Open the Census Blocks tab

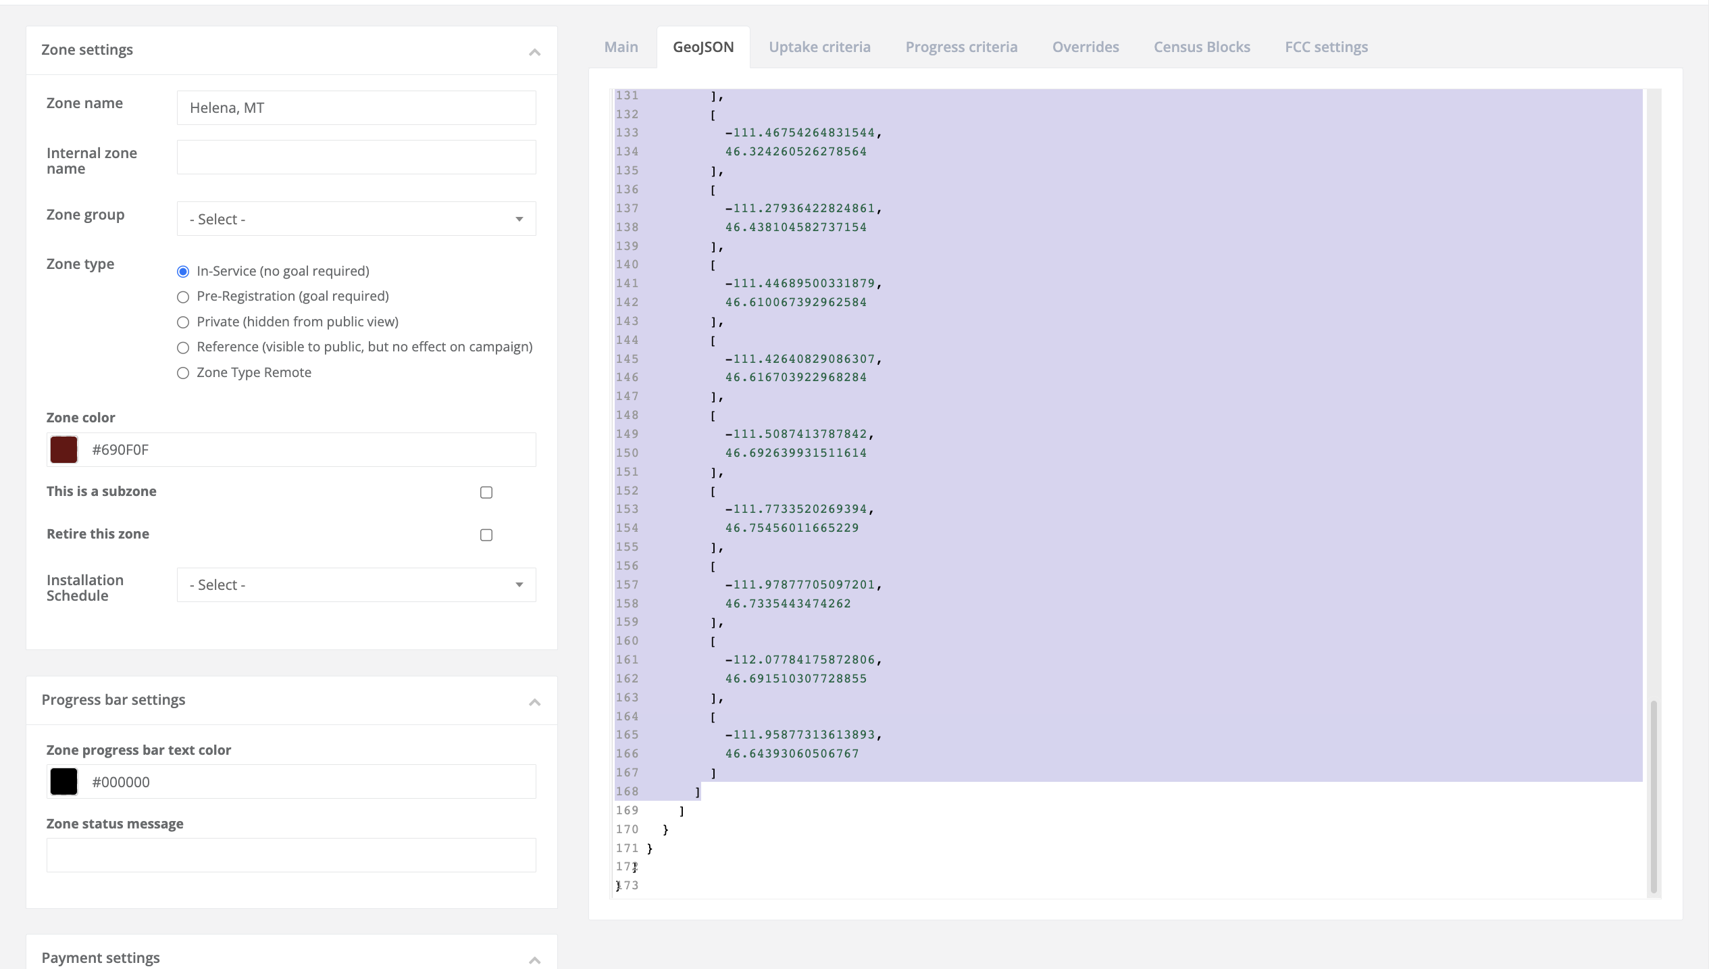[x=1201, y=47]
